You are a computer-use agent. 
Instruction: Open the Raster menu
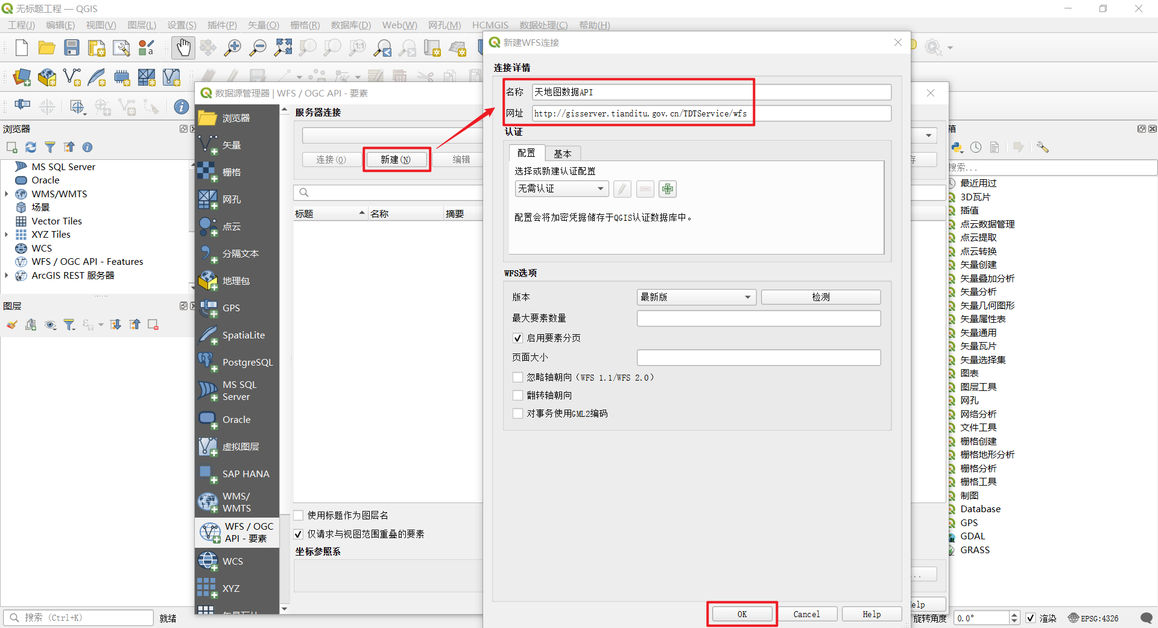[x=305, y=25]
